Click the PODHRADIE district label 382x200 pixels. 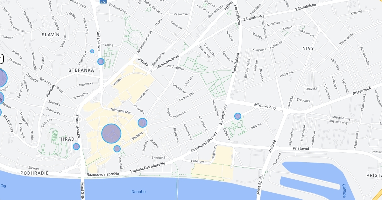(x=34, y=173)
